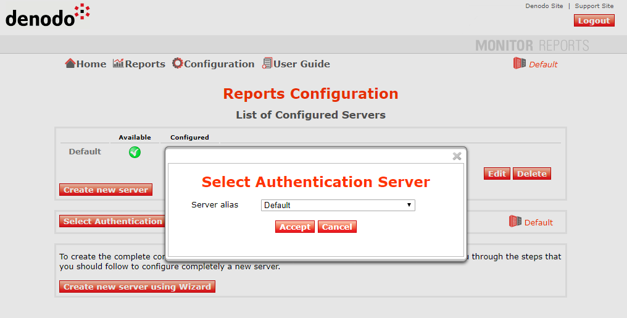The height and width of the screenshot is (318, 627).
Task: Click the Configured column header
Action: click(189, 137)
